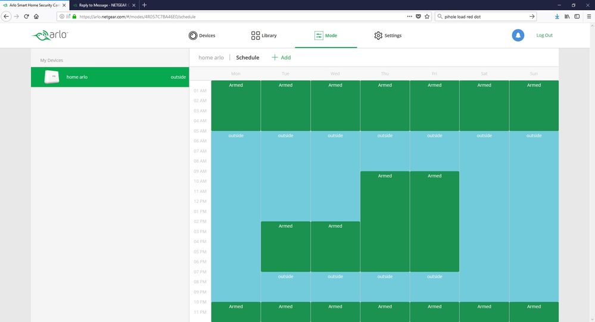The image size is (595, 322).
Task: Select Tuesday 10 PM Armed block
Action: 286,312
